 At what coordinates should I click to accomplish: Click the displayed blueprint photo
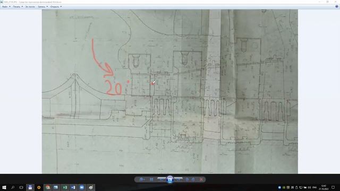170,91
